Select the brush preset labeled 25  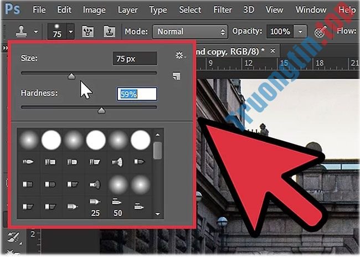click(95, 208)
